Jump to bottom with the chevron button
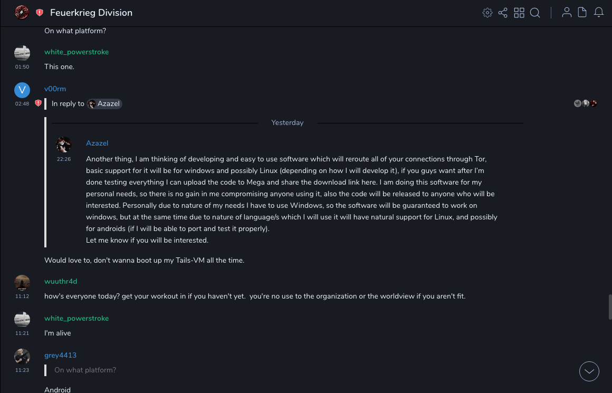612x393 pixels. 589,371
